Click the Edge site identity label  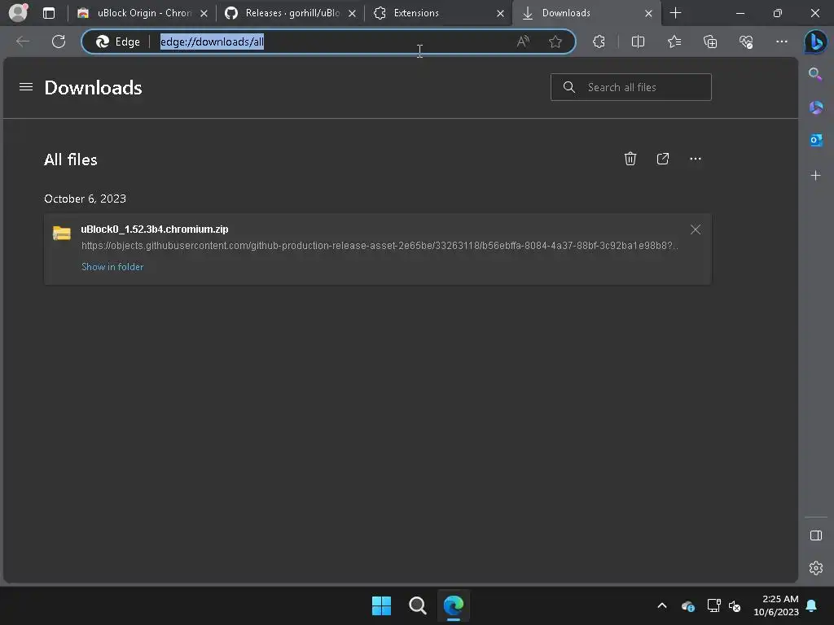pyautogui.click(x=118, y=42)
